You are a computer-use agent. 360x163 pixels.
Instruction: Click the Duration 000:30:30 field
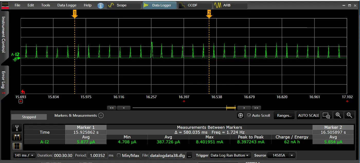(63, 155)
